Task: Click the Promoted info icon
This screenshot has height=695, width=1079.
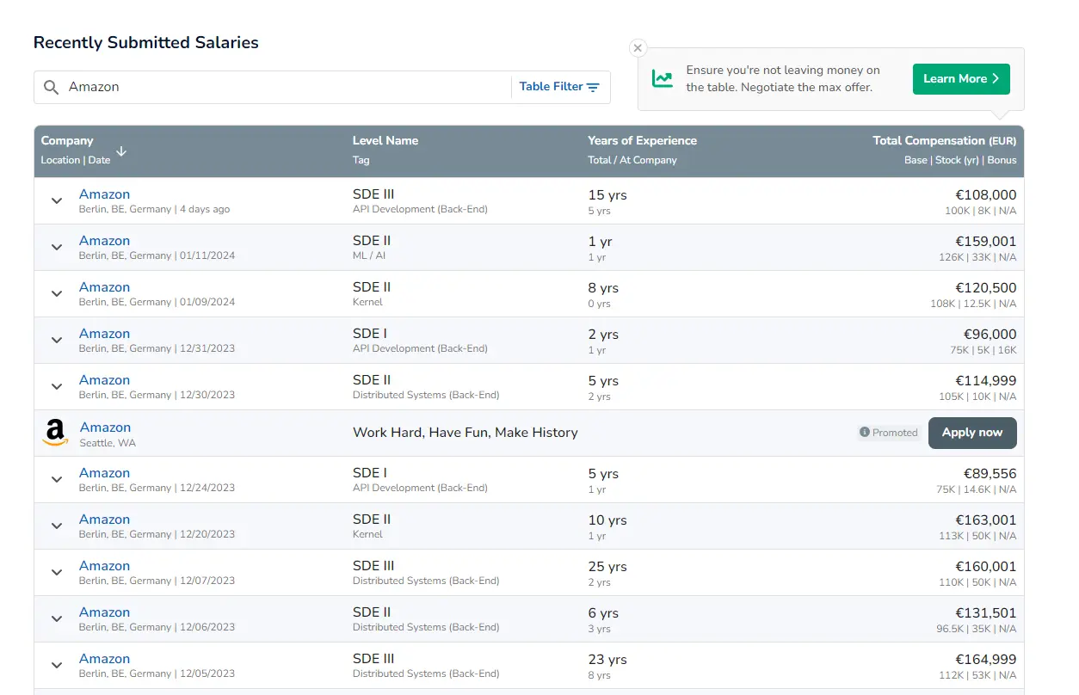Action: [x=864, y=433]
